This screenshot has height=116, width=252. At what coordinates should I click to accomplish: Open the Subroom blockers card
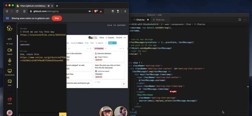pyautogui.click(x=109, y=56)
